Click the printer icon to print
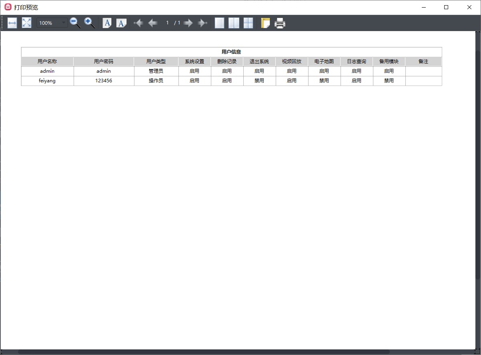Image resolution: width=481 pixels, height=355 pixels. (280, 23)
